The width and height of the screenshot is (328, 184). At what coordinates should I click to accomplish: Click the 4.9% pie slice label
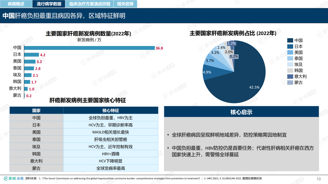point(207,72)
